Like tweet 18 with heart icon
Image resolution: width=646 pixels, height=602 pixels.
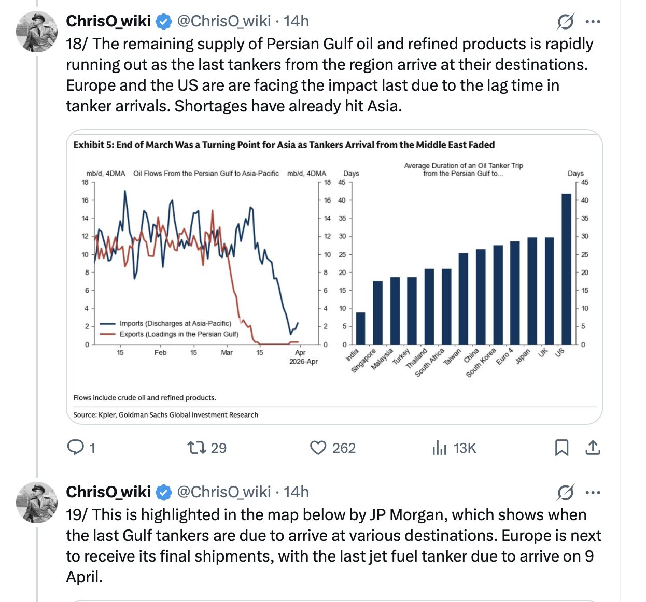[318, 448]
